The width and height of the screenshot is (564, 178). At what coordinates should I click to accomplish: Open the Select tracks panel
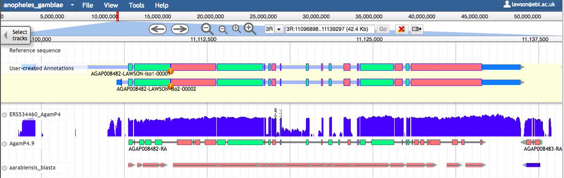click(x=16, y=35)
